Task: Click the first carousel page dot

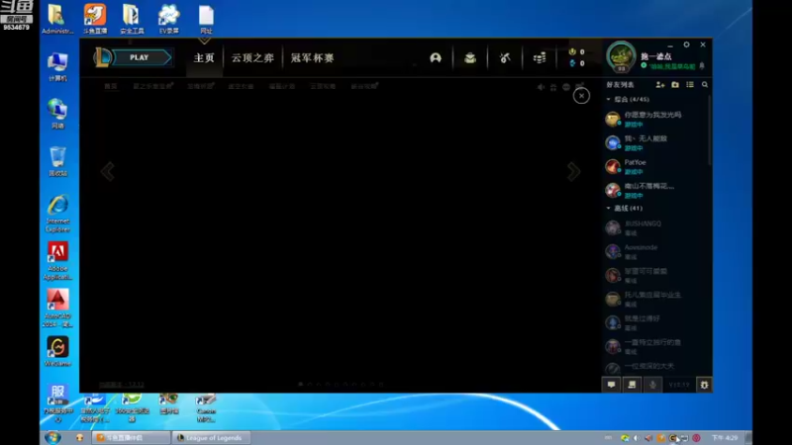Action: point(301,384)
